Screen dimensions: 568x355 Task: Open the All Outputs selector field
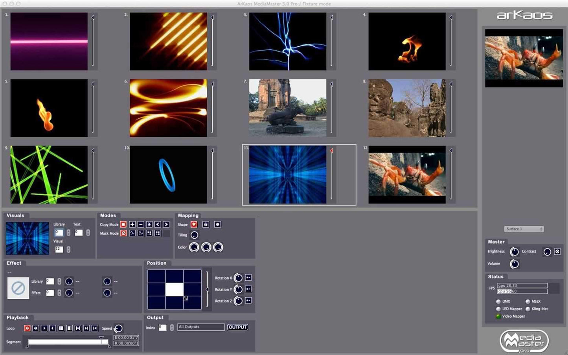(x=201, y=327)
